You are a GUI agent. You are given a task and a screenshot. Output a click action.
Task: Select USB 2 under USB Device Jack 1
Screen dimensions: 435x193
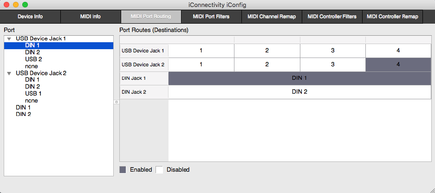33,59
